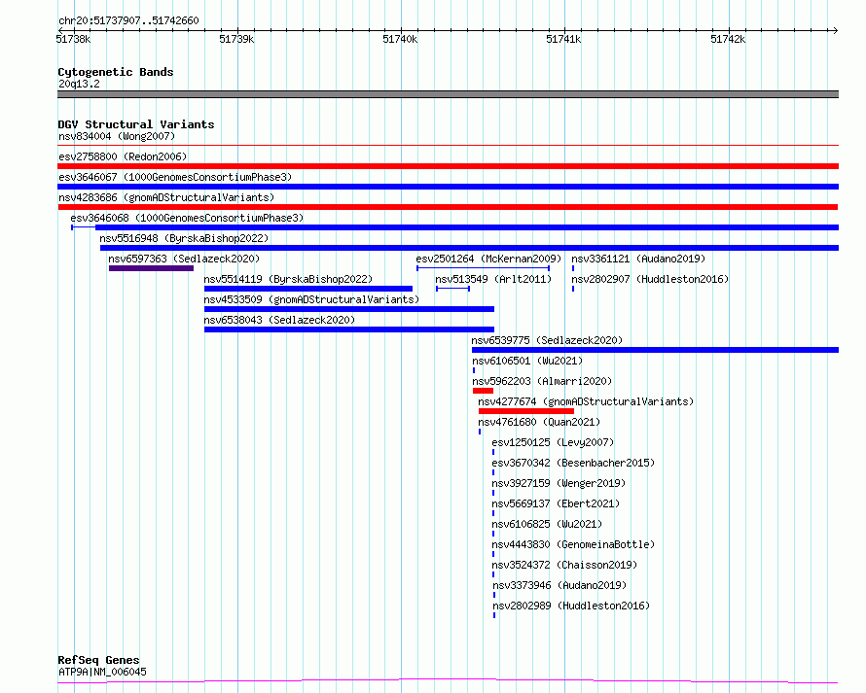Open the nsv2802907 (Huddleston2016) label
866x693 pixels.
pos(650,279)
